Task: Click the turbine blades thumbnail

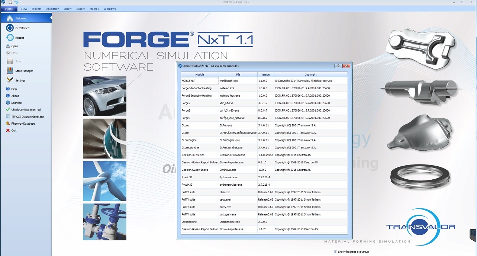Action: click(x=105, y=139)
